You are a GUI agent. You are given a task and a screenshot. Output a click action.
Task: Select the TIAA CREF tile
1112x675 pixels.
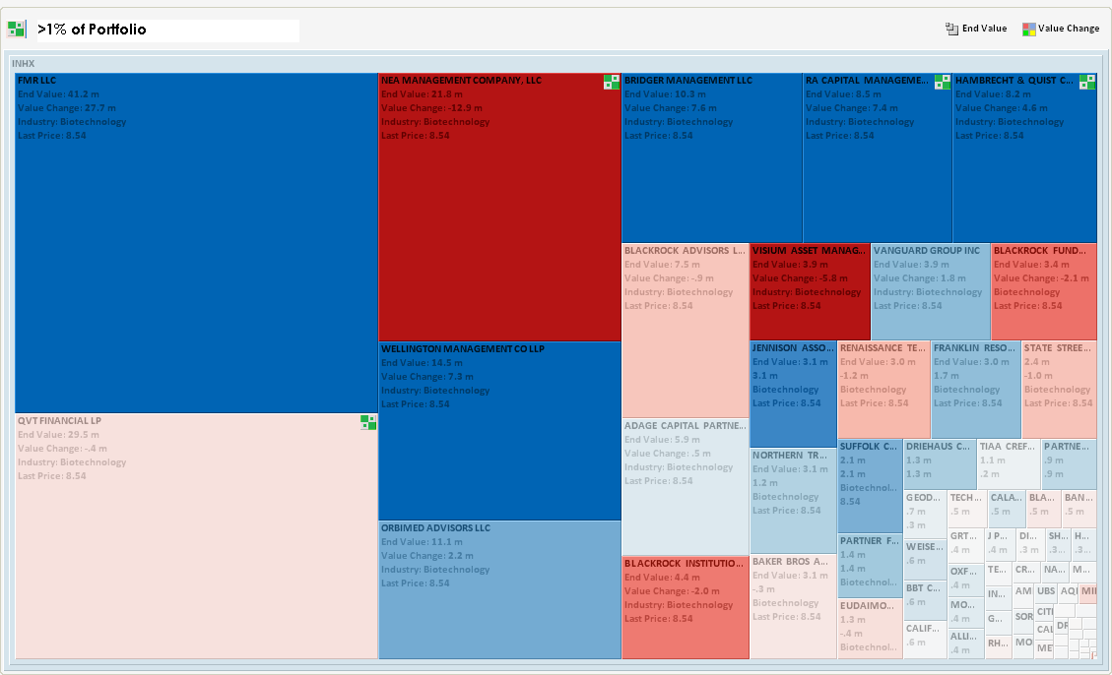[x=1010, y=464]
